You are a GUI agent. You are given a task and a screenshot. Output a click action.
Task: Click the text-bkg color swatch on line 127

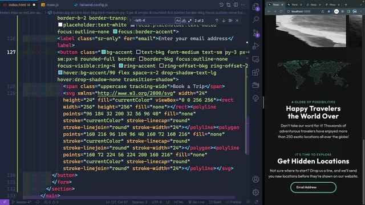click(x=138, y=52)
